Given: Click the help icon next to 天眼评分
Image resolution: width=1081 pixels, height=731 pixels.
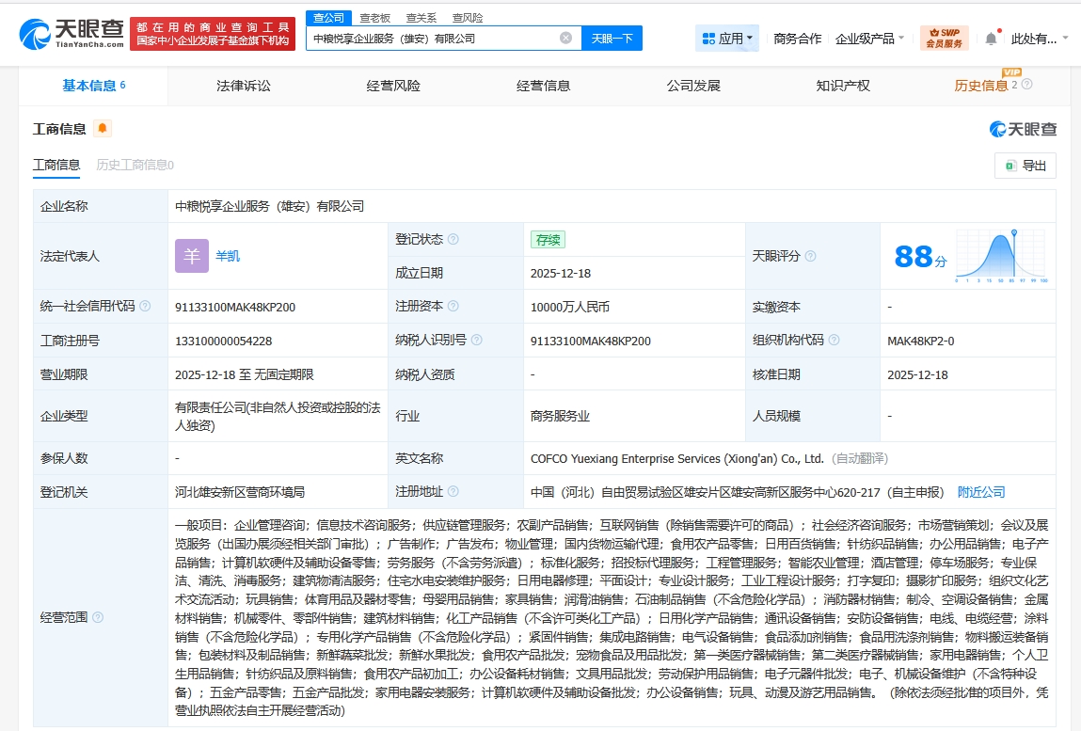Looking at the screenshot, I should pos(810,256).
